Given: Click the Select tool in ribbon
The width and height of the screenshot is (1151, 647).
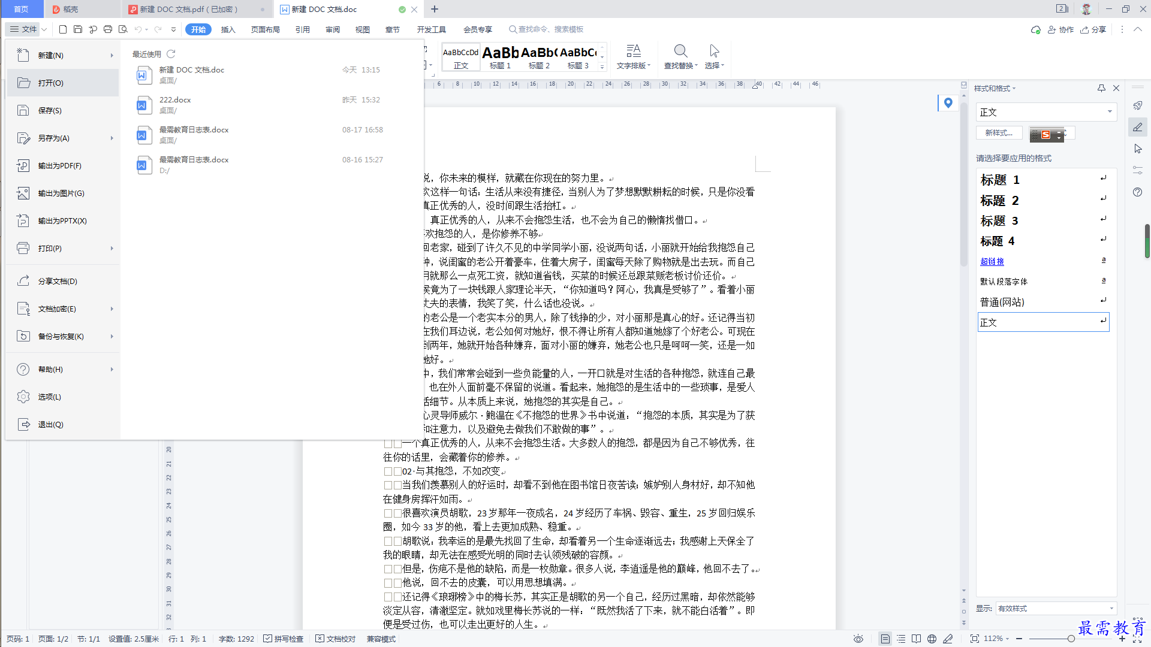Looking at the screenshot, I should point(714,57).
